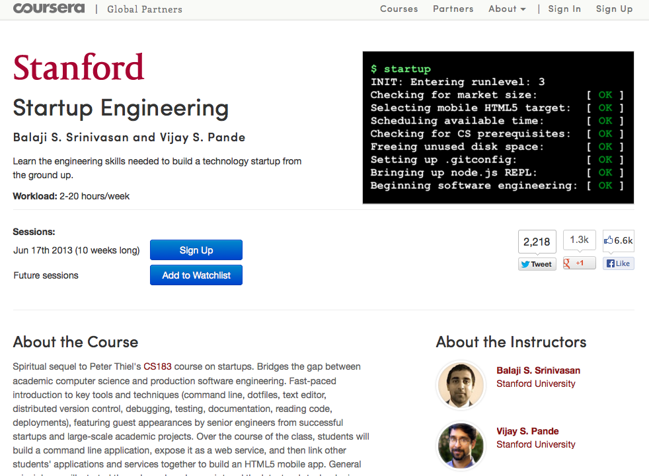
Task: Click the Twitter Tweet button
Action: point(537,264)
